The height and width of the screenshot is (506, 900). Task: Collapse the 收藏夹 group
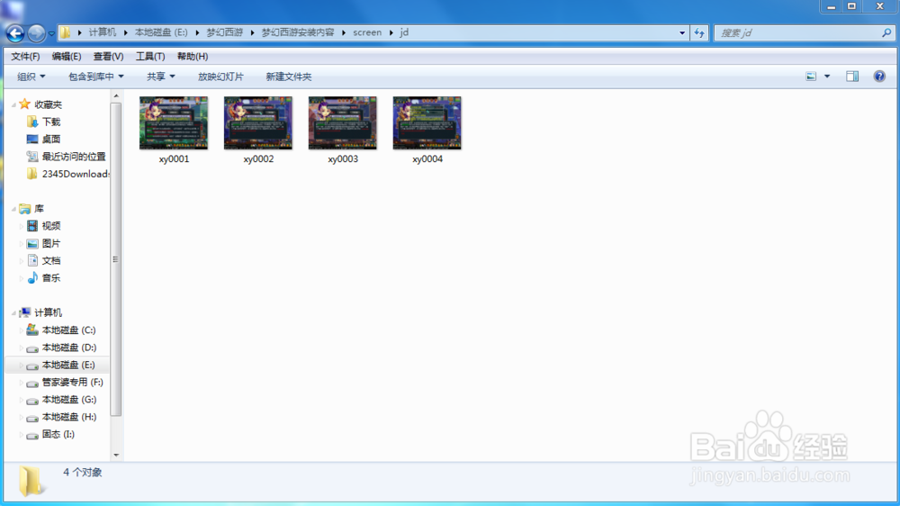pyautogui.click(x=13, y=104)
